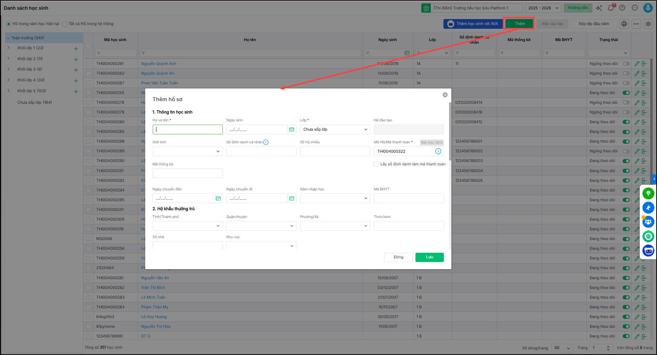Screen dimensions: 657x355
Task: Close the Thêm hồ sơ dialog
Action: click(x=445, y=95)
